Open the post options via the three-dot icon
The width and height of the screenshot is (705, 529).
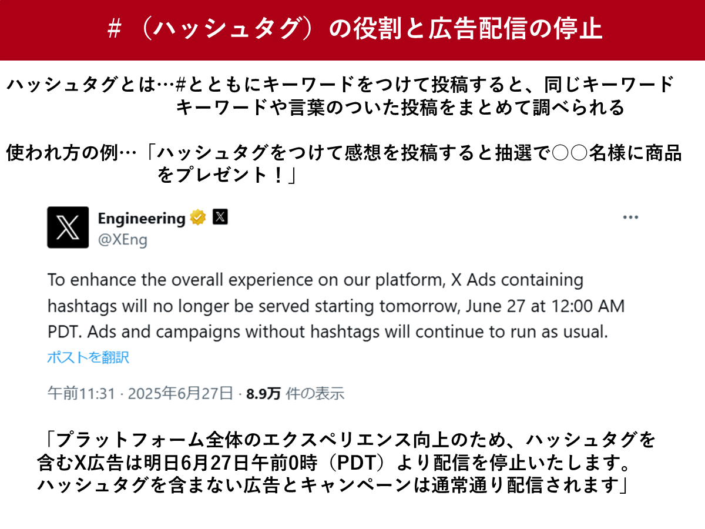(x=630, y=216)
